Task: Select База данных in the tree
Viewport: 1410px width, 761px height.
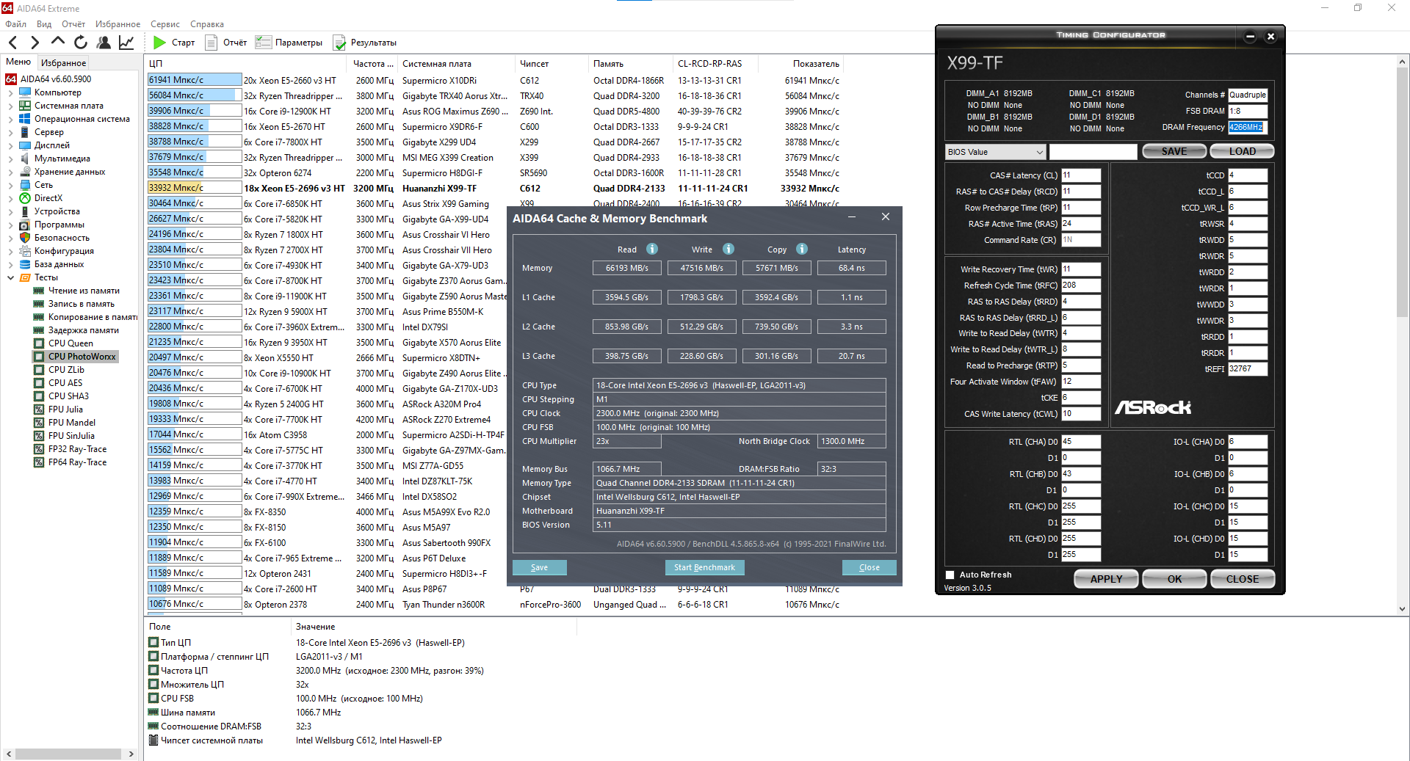Action: 59,264
